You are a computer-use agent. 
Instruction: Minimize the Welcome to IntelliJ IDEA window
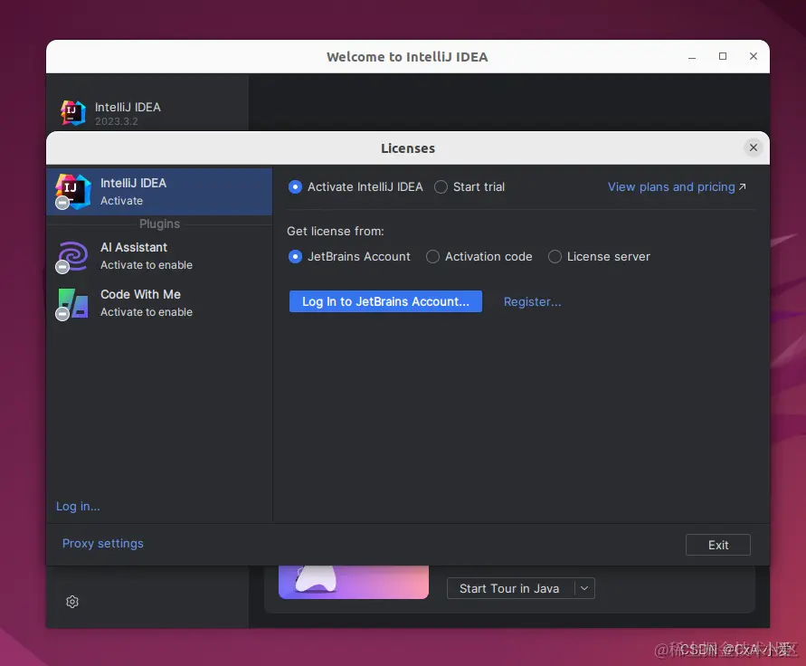click(692, 57)
